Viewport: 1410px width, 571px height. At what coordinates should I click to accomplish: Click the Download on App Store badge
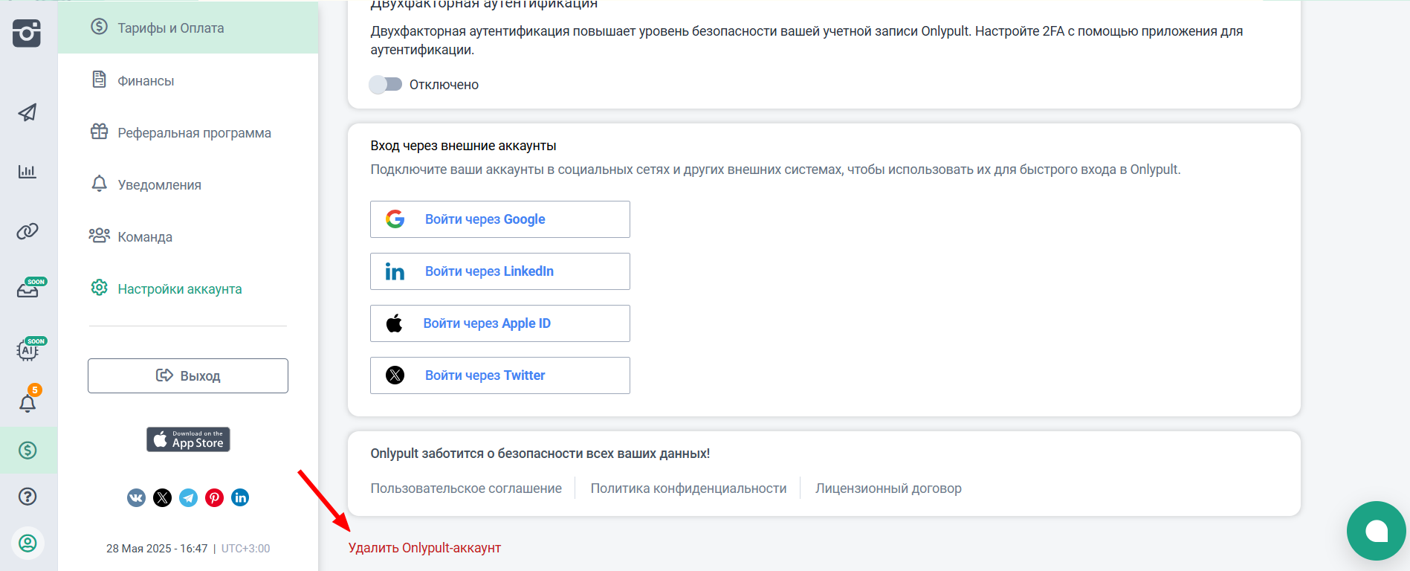coord(188,439)
